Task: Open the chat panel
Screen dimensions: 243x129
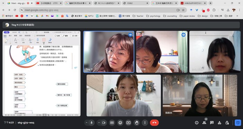Action: click(212, 123)
